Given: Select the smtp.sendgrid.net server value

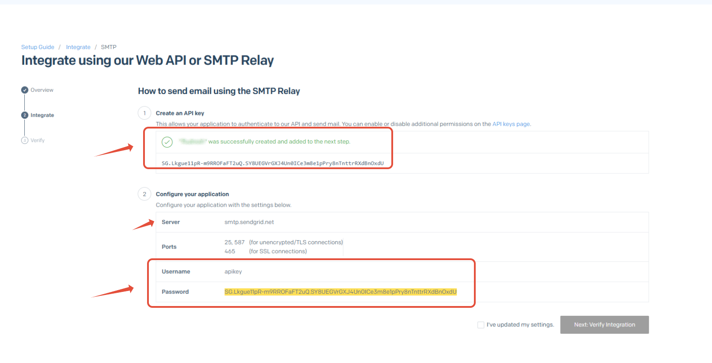Looking at the screenshot, I should (x=249, y=222).
